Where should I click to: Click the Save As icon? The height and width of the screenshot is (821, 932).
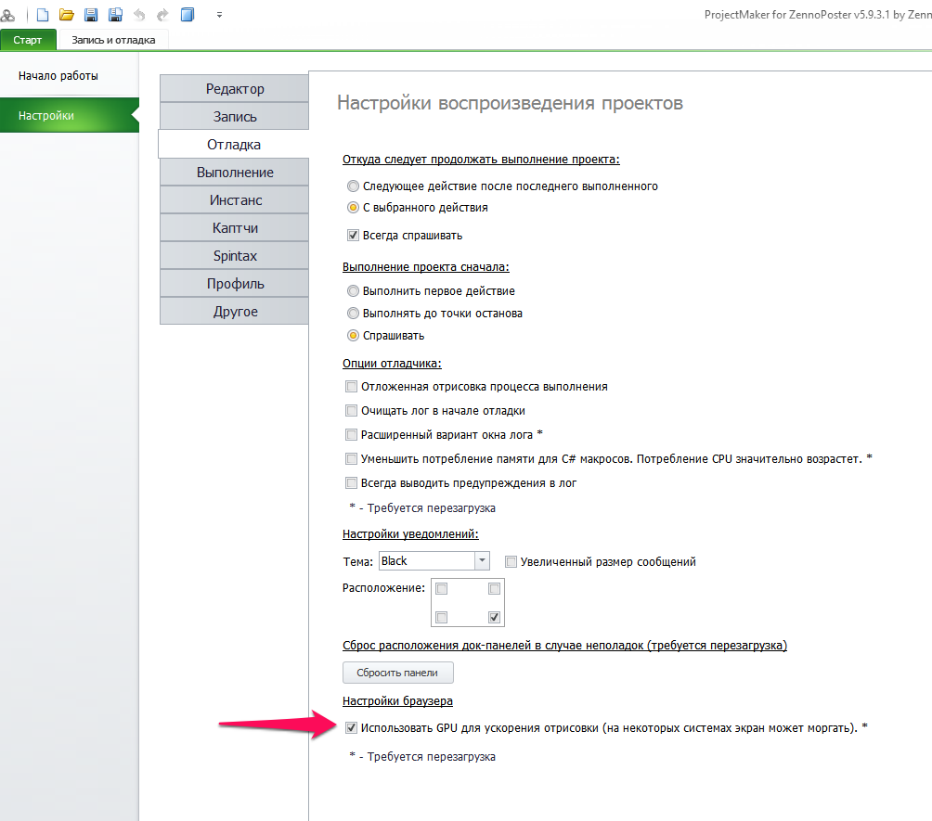[115, 15]
